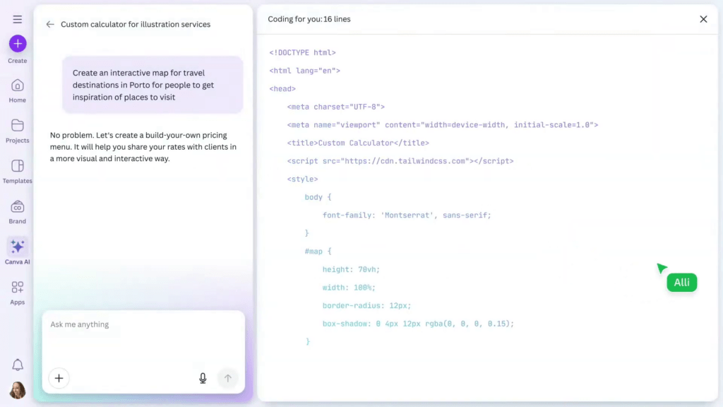
Task: Open the user profile avatar
Action: [x=18, y=390]
